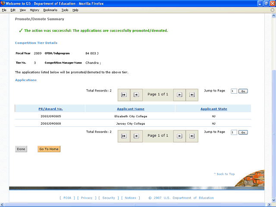Screen dimensions: 276x207
Task: Open the History menu
Action: pyautogui.click(x=34, y=10)
